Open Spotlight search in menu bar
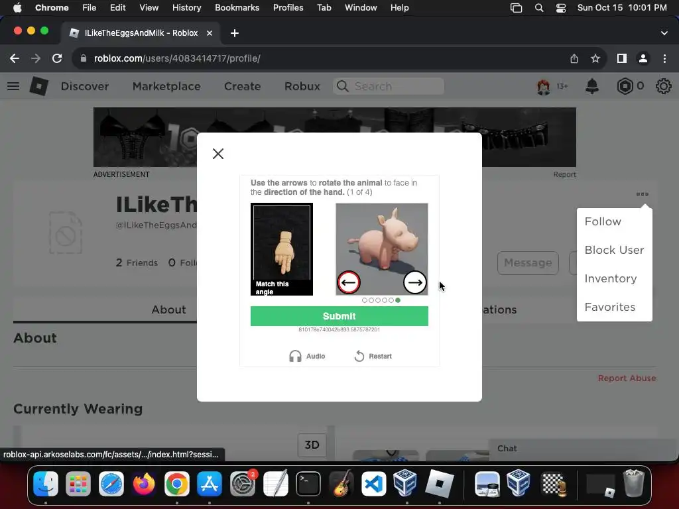 coord(539,7)
